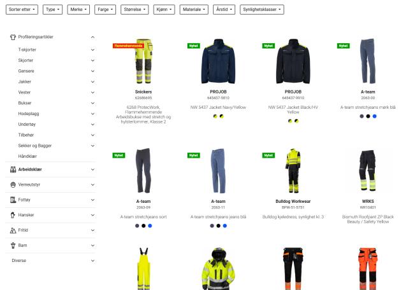Open the Bukser category link
The width and height of the screenshot is (408, 290).
(25, 103)
